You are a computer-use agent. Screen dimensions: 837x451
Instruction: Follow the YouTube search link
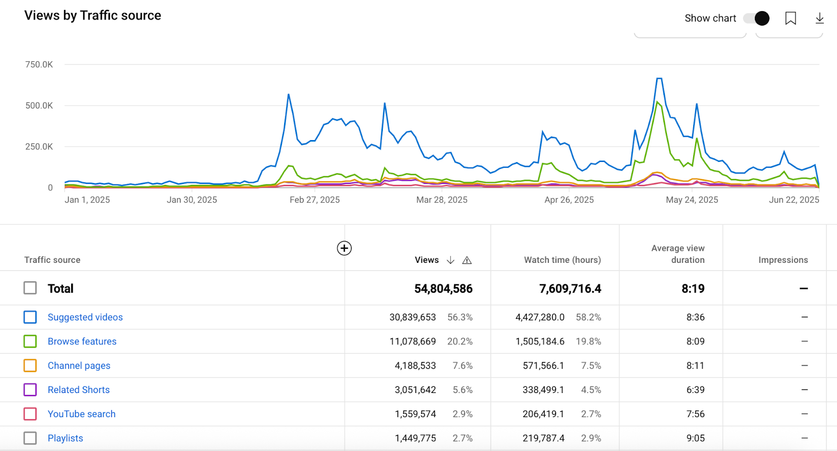coord(82,414)
